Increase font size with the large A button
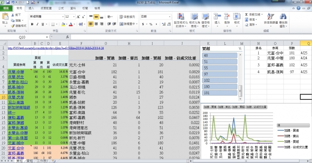 78,17
